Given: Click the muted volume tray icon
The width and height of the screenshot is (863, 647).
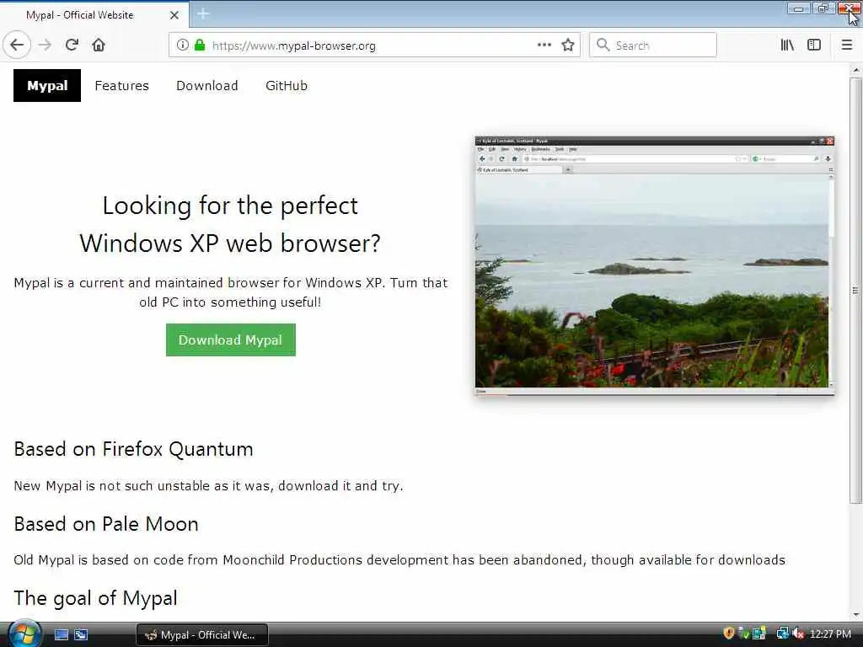Looking at the screenshot, I should click(x=798, y=634).
